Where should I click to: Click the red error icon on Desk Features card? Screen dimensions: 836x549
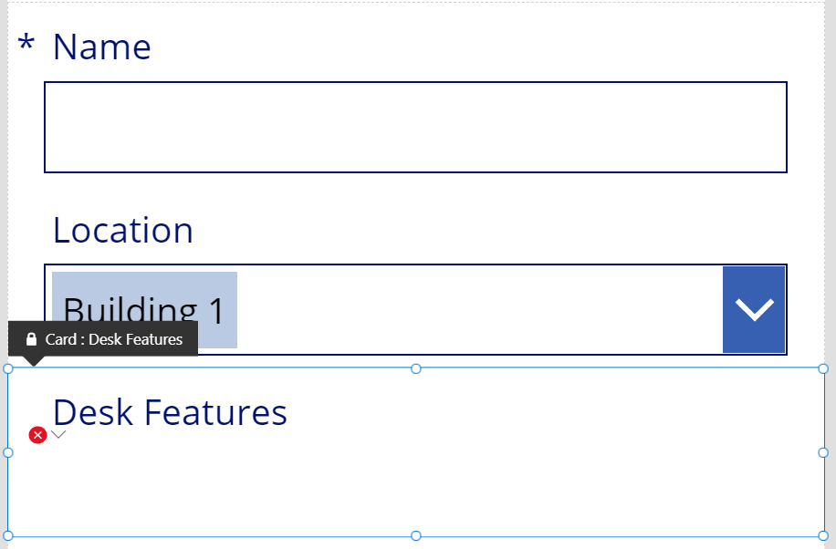click(x=37, y=435)
